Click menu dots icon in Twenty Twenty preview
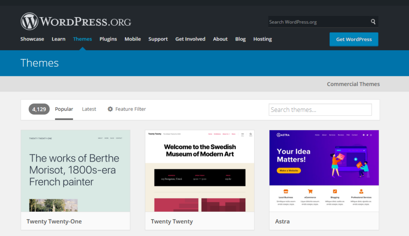The height and width of the screenshot is (236, 409). click(x=242, y=135)
